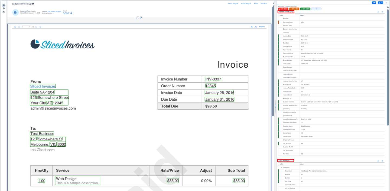Filter by 0% - 51% confidence range
The image size is (390, 191).
pyautogui.click(x=283, y=9)
